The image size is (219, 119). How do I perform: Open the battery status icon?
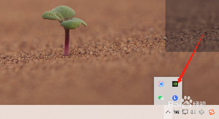[176, 112]
